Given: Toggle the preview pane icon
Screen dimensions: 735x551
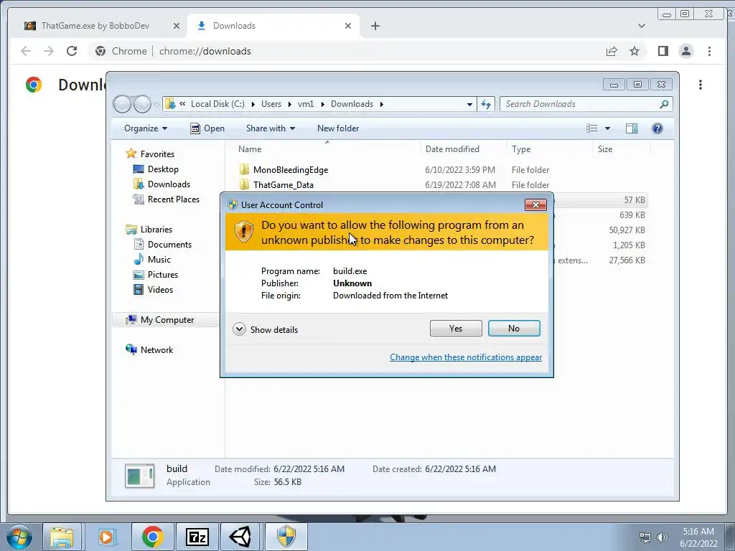Looking at the screenshot, I should (632, 128).
